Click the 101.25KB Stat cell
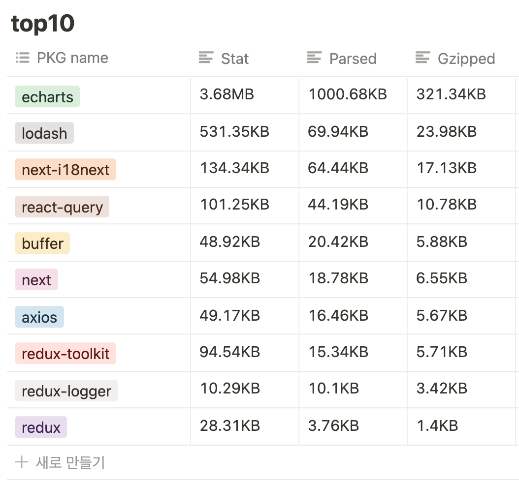The image size is (519, 483). tap(245, 206)
